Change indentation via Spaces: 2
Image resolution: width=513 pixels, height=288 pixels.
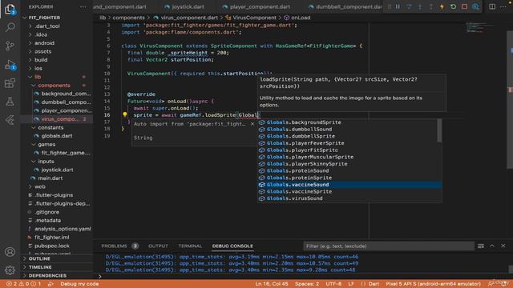[307, 284]
